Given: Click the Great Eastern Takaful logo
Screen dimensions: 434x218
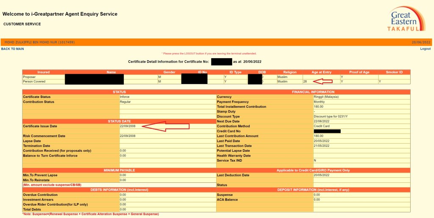Looking at the screenshot, I should point(406,19).
